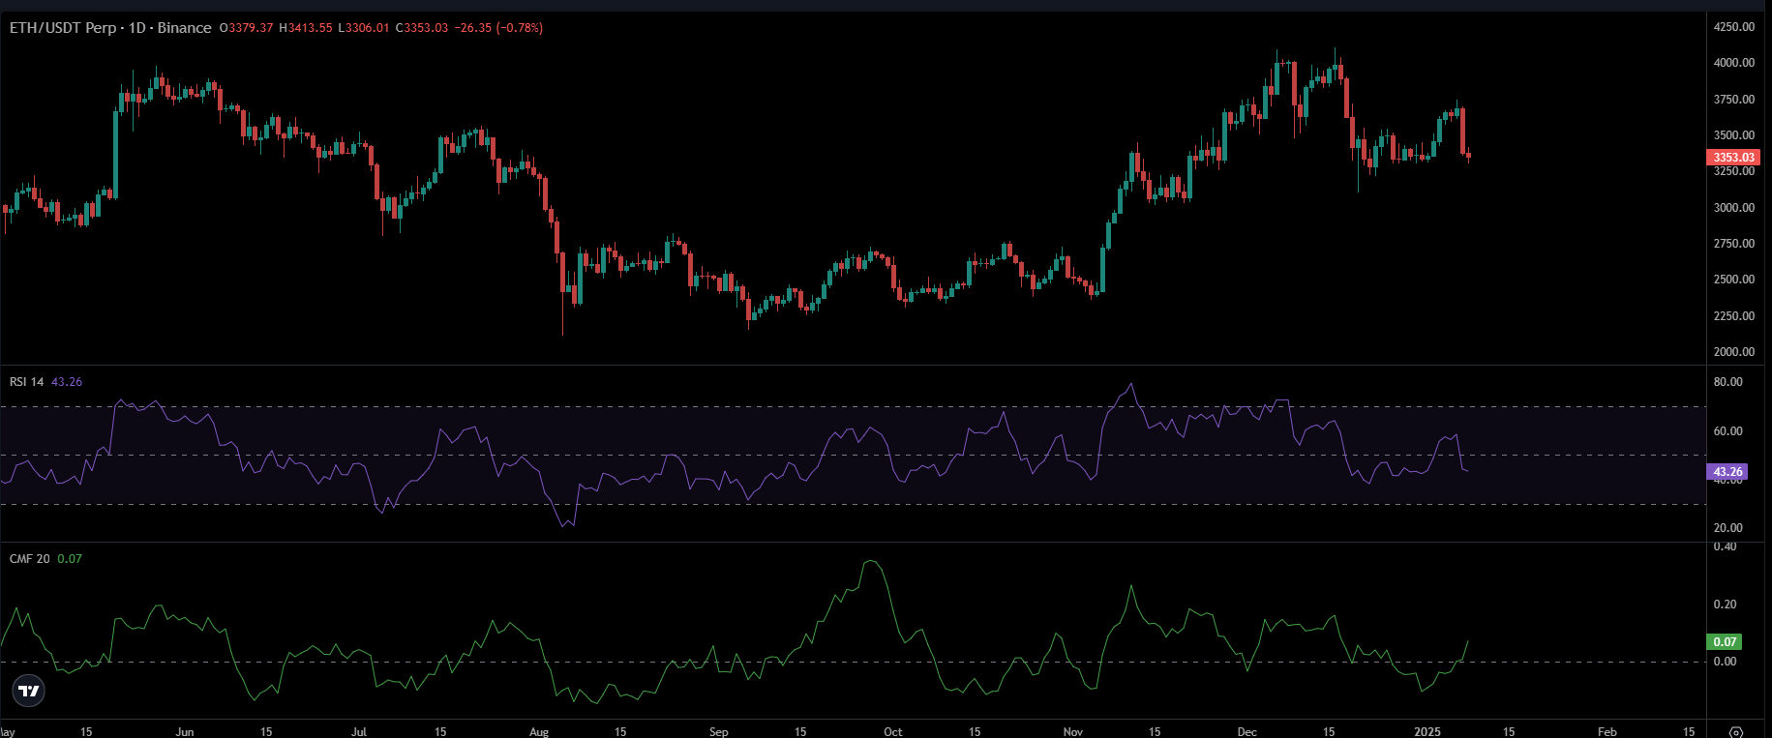Open chart settings gear on time axis
The image size is (1772, 738).
1736,731
